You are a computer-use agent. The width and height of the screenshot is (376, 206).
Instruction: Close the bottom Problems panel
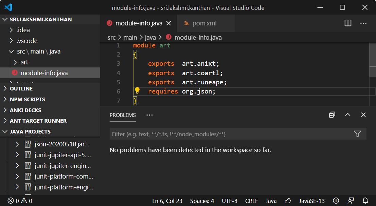363,115
